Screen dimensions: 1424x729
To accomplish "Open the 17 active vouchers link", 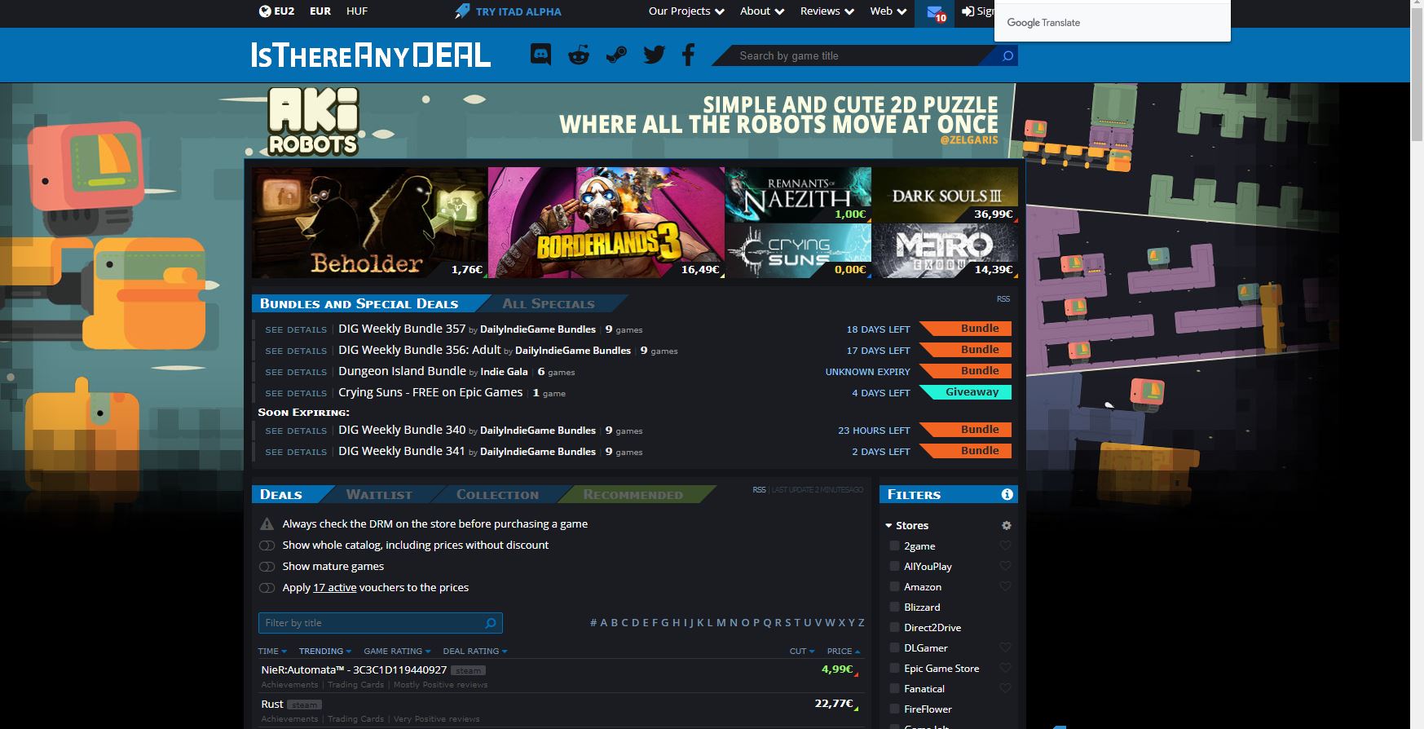I will 334,588.
